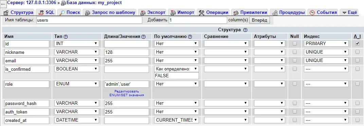Viewport: 364px width, 126px height.
Task: Click the События clock icon
Action: [x=312, y=13]
